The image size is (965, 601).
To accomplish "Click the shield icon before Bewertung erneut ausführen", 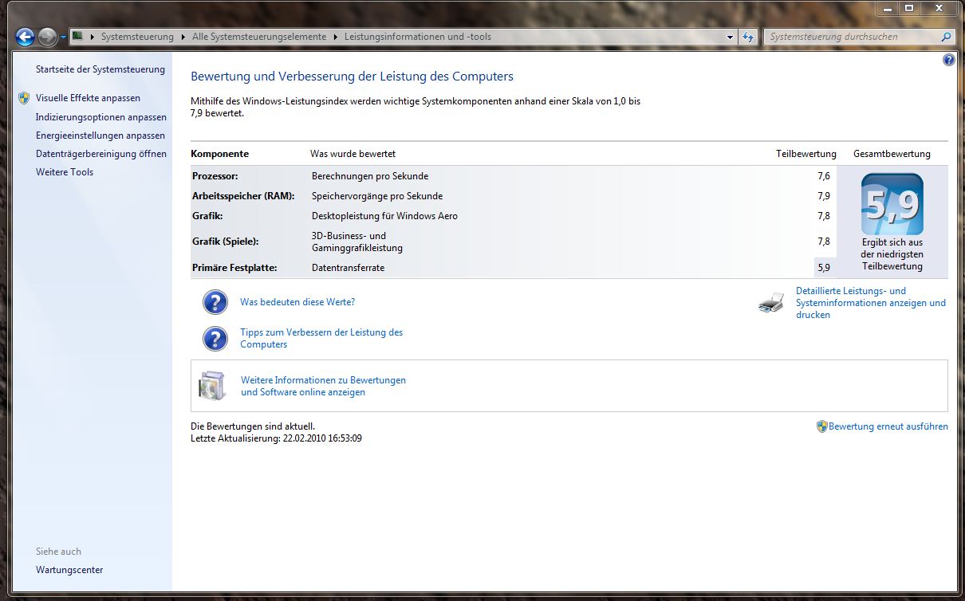I will 822,426.
